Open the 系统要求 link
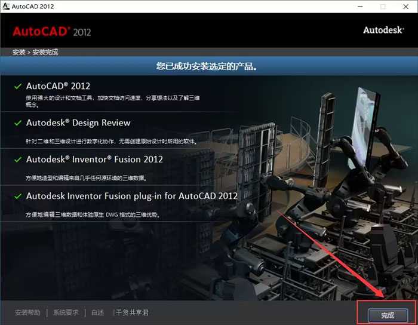Image resolution: width=418 pixels, height=325 pixels. pos(66,312)
